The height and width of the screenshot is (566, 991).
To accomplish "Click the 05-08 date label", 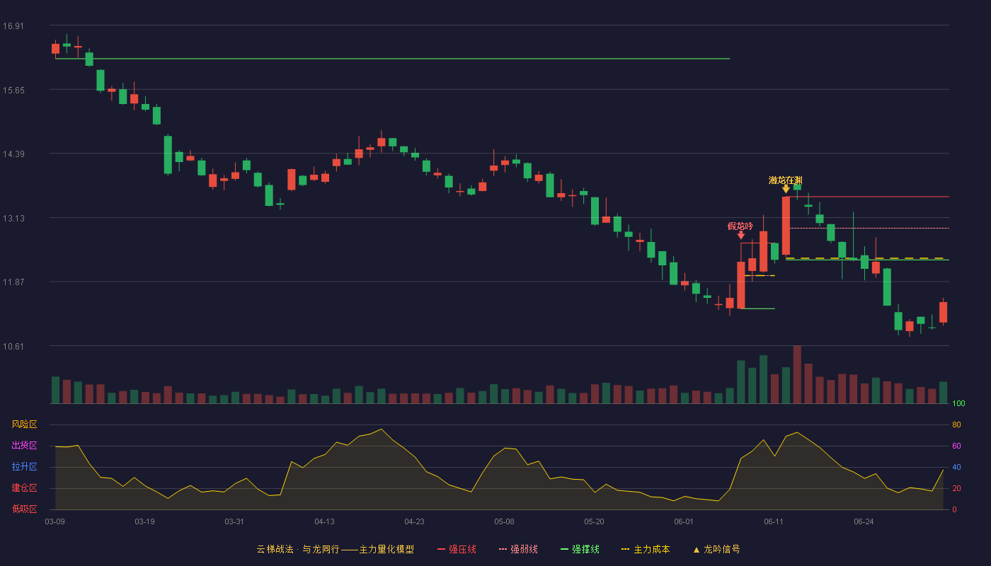I will click(504, 521).
